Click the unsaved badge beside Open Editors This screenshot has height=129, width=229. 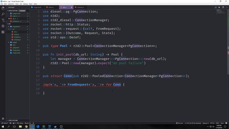(22, 11)
